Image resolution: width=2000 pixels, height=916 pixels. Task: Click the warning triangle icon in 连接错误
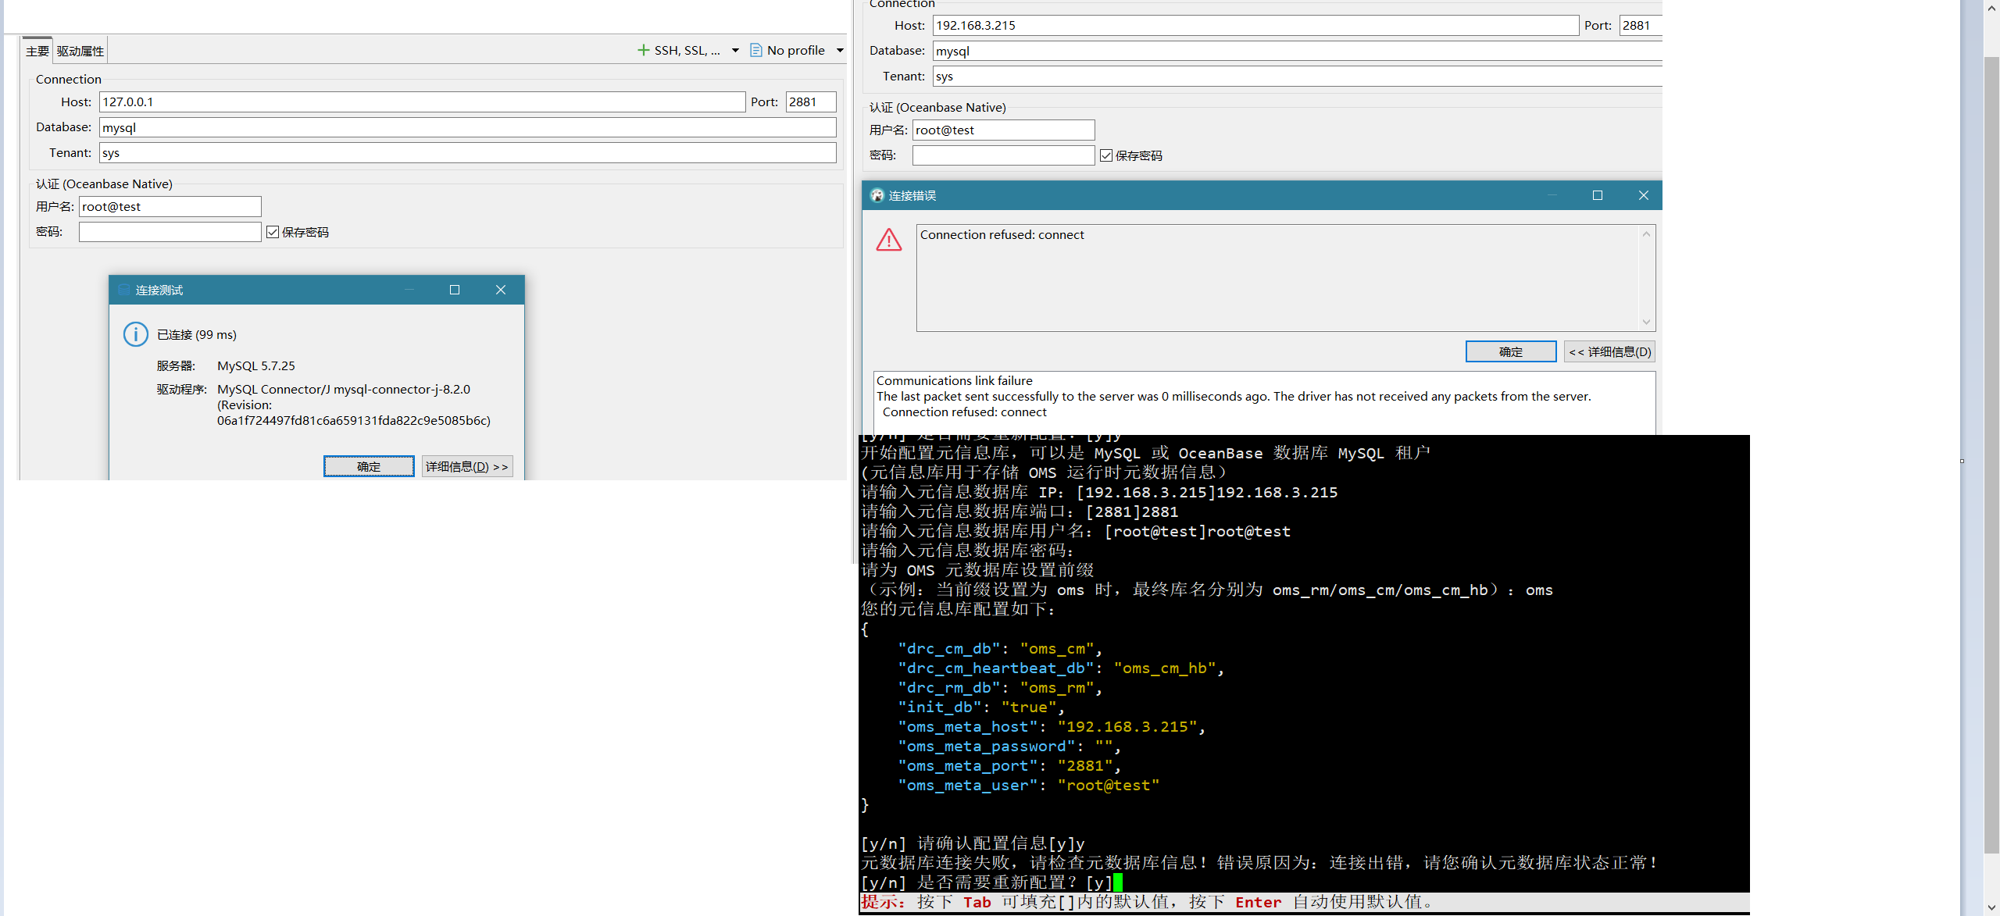click(889, 240)
